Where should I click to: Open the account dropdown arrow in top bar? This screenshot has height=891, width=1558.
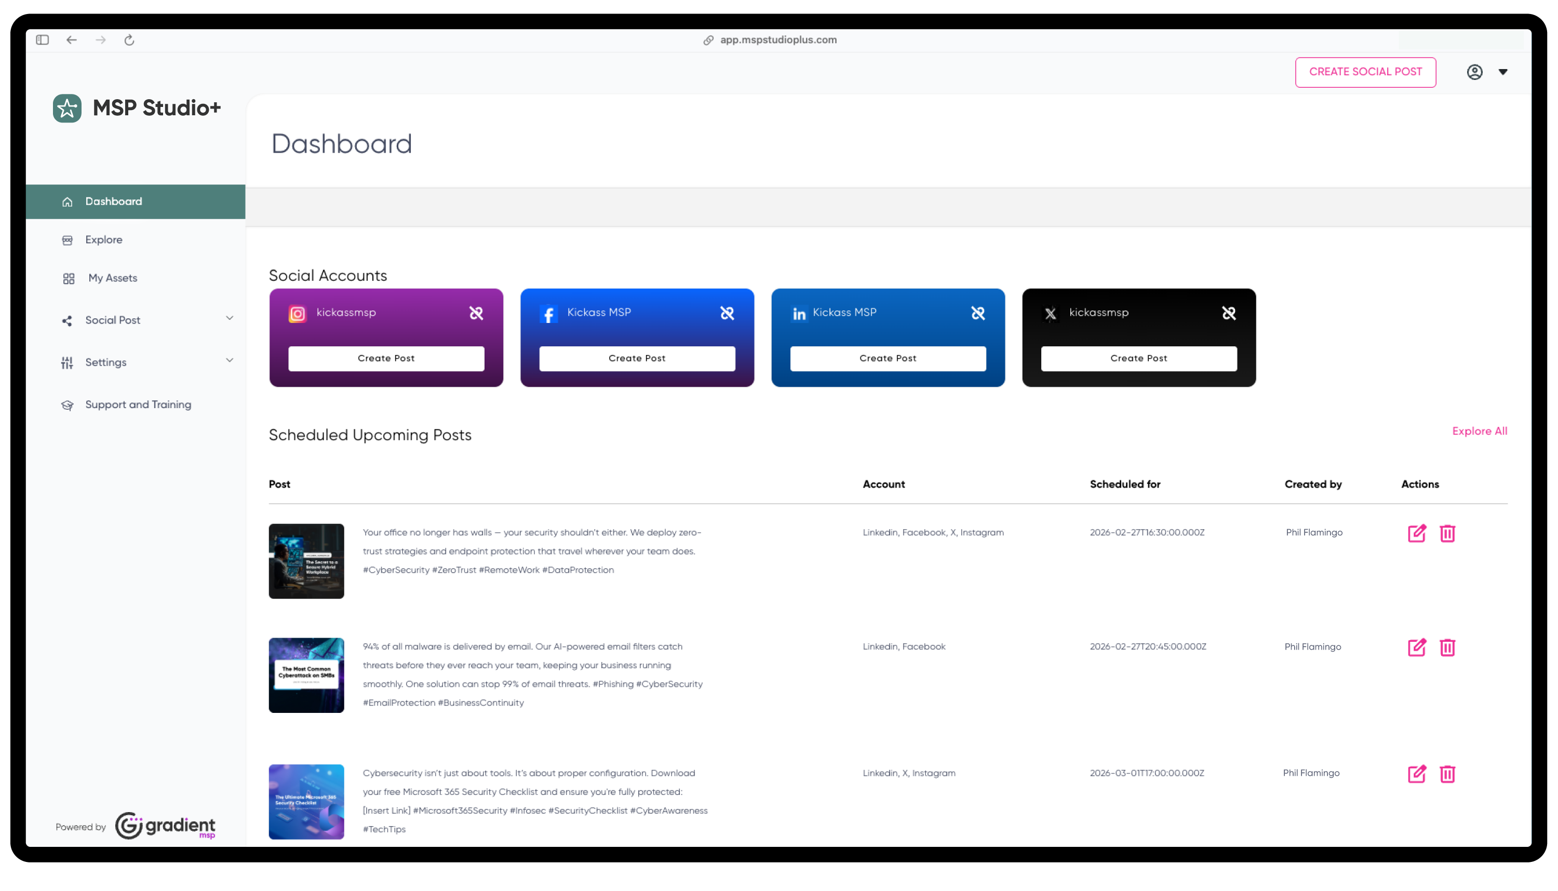point(1503,72)
